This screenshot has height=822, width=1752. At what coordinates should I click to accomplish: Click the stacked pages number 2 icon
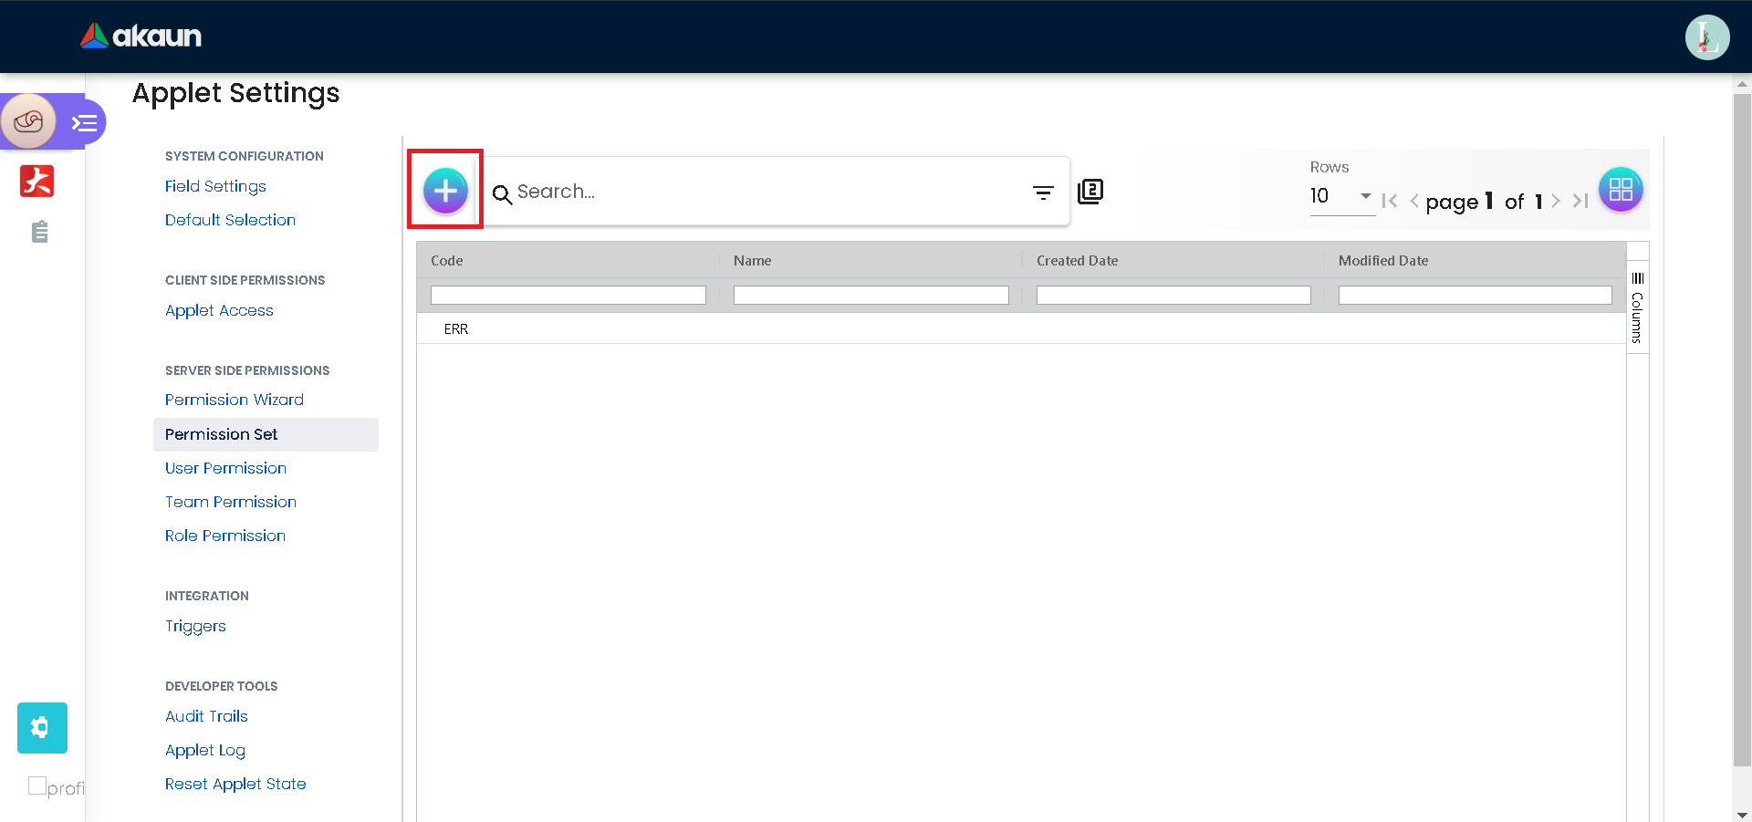tap(1090, 191)
